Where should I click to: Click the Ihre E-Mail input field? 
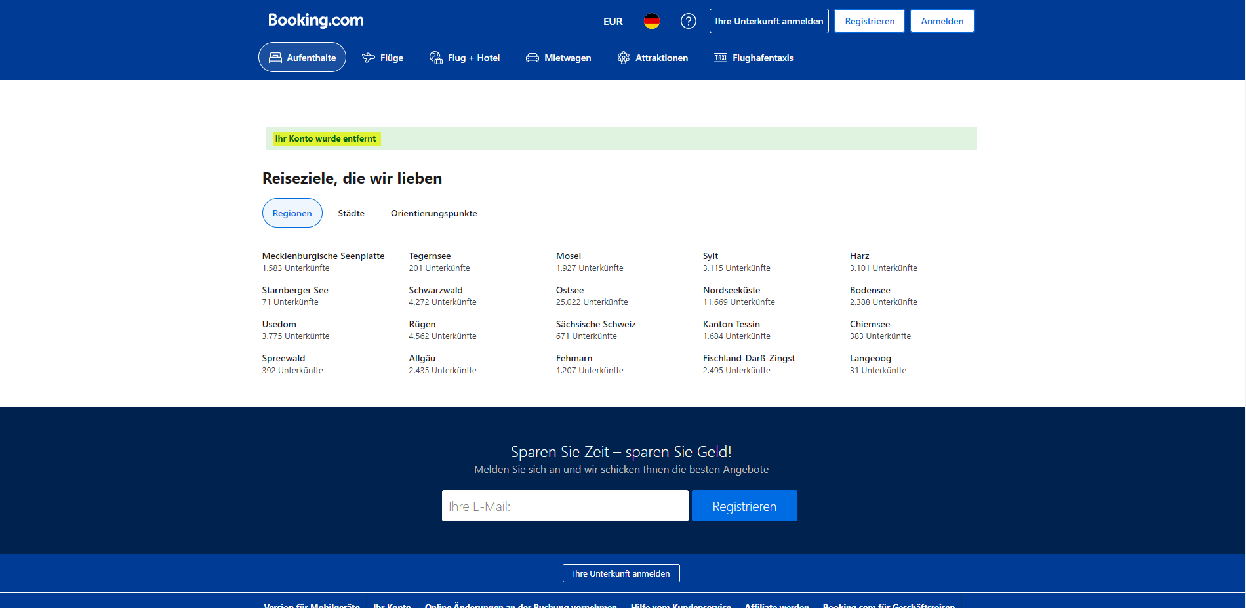point(565,506)
